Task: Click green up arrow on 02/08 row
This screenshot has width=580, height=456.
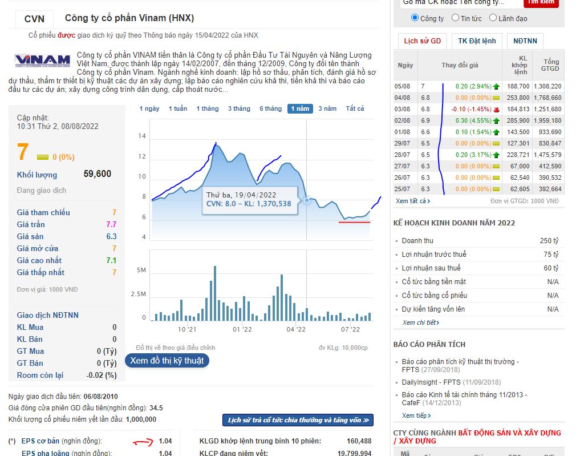Action: [x=496, y=120]
